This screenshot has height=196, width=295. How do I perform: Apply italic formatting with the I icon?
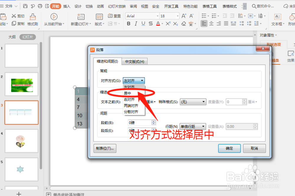(x=136, y=24)
